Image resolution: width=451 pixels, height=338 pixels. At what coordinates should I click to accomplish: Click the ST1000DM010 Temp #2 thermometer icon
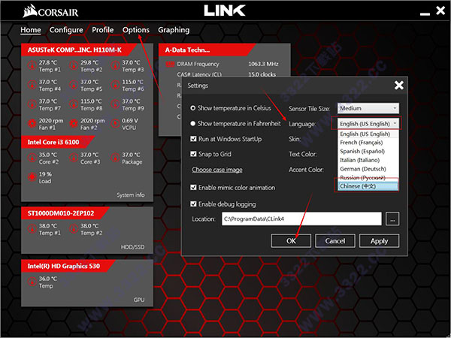(x=74, y=229)
